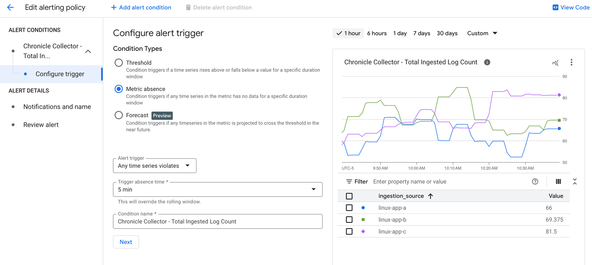592x265 pixels.
Task: Open the column display options icon
Action: coord(558,181)
